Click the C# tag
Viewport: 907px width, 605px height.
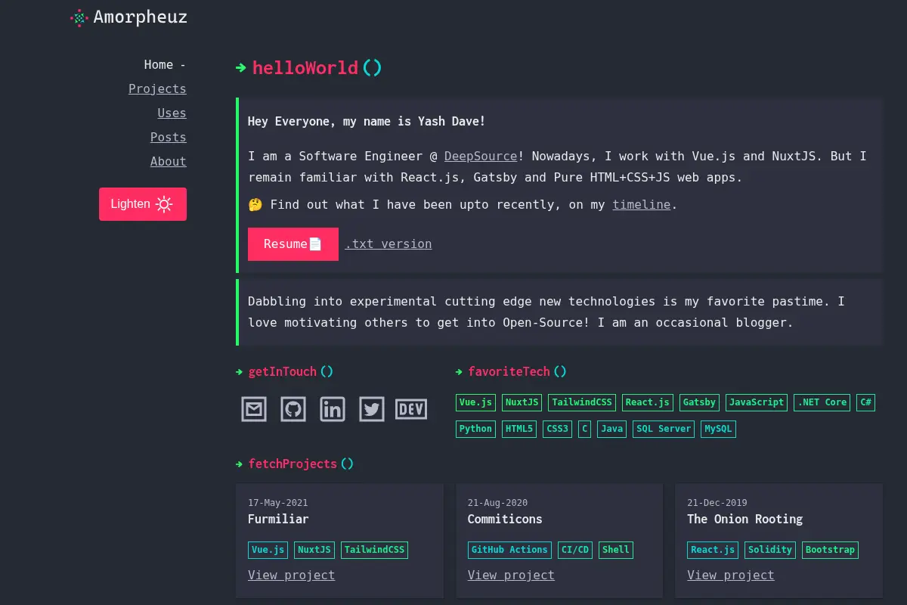[866, 402]
